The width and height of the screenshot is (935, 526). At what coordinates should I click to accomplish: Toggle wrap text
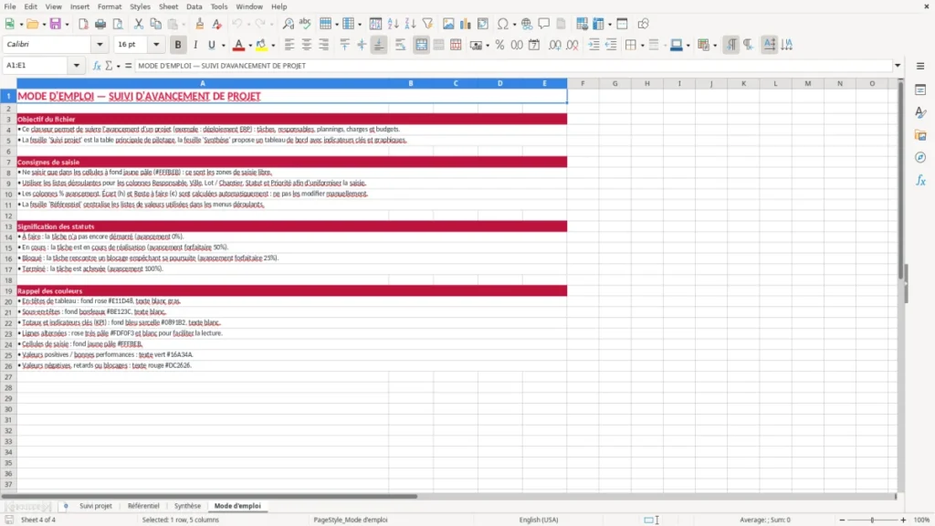click(400, 45)
